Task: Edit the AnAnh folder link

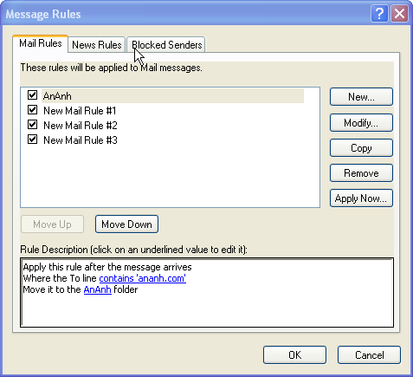Action: tap(98, 289)
